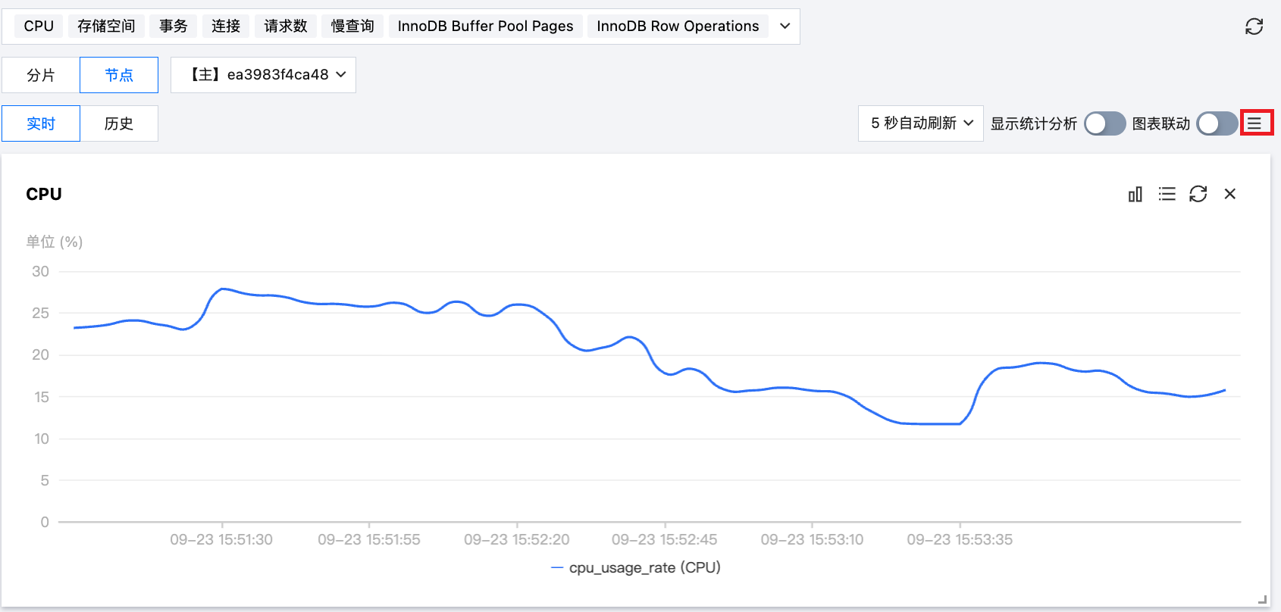Viewport: 1281px width, 612px height.
Task: Open the 5 秒自动刷新 interval dropdown
Action: coord(920,123)
